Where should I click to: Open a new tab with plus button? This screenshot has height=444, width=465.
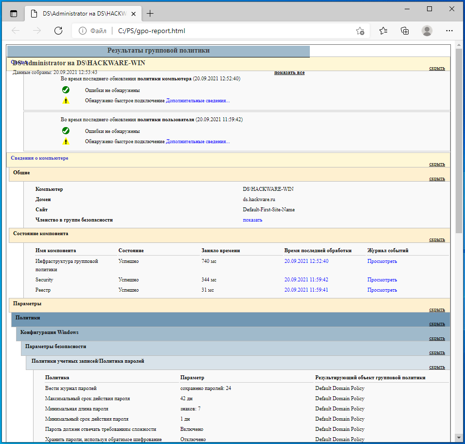(150, 14)
